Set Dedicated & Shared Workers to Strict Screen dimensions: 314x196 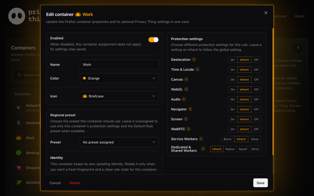tap(255, 149)
